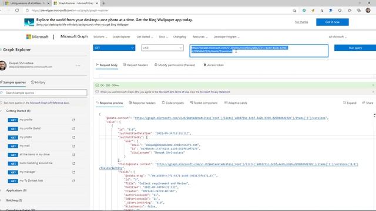Screen dimensions: 376x211
Task: Open docs icon for my profile (beta) query
Action: pyautogui.click(x=73, y=129)
